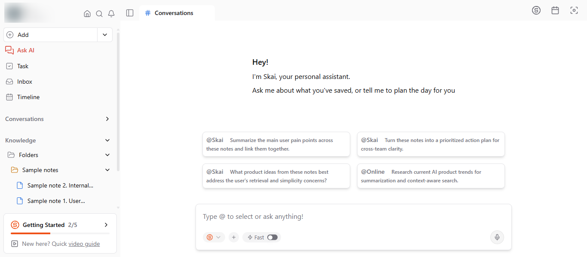587x257 pixels.
Task: Toggle the Fast mode switch
Action: (272, 237)
